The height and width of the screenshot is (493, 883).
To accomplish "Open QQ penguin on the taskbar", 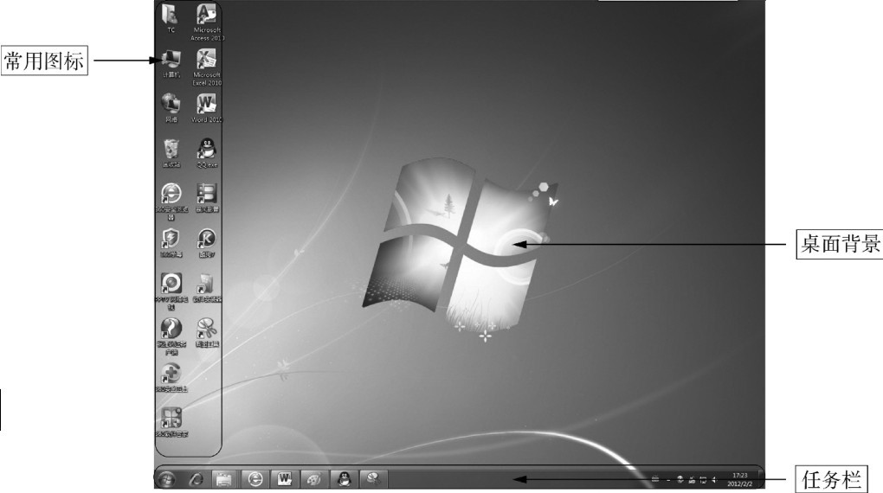I will pyautogui.click(x=344, y=479).
